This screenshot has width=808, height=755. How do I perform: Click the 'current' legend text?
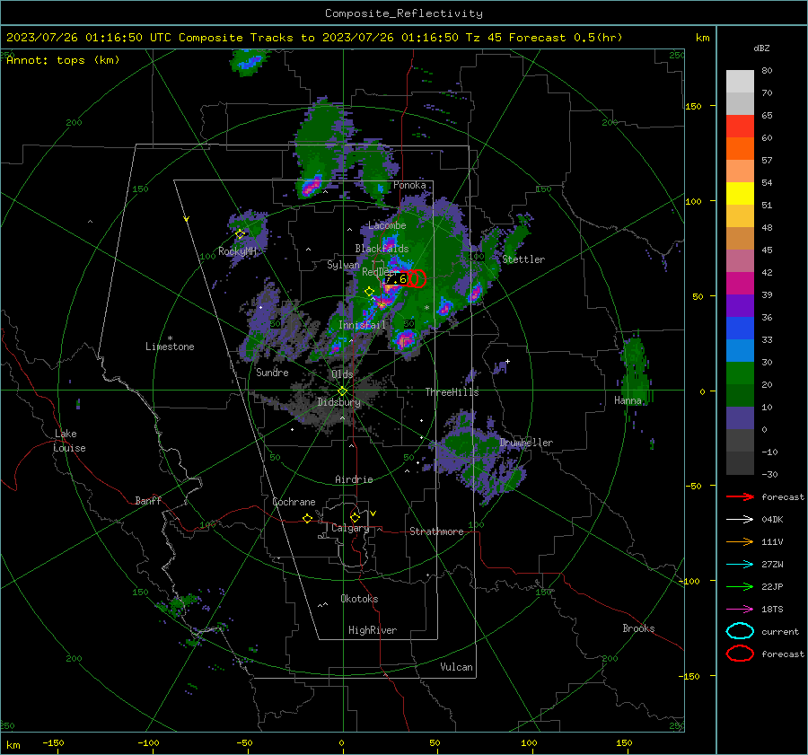(x=780, y=632)
